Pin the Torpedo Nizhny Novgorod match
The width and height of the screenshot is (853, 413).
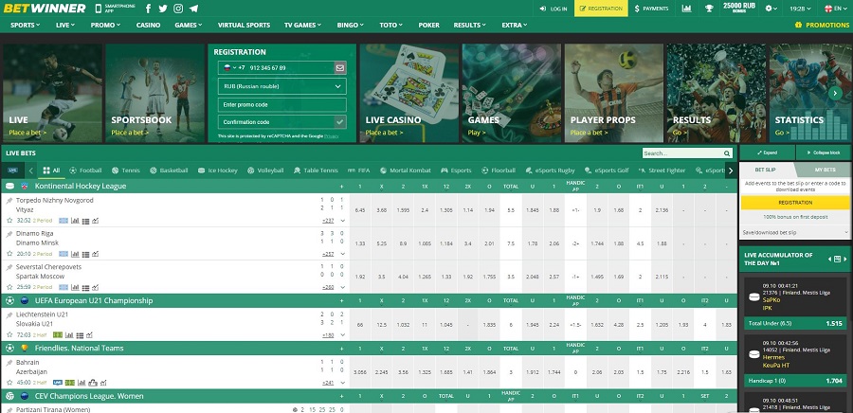coord(9,201)
